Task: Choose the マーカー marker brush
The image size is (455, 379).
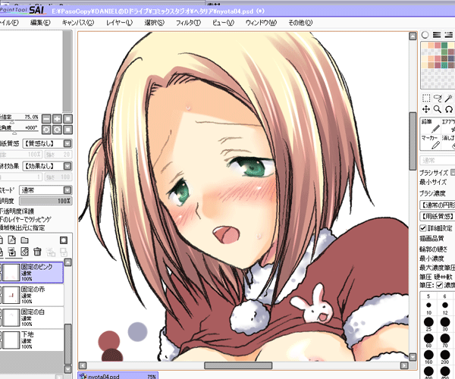Action: click(x=430, y=142)
